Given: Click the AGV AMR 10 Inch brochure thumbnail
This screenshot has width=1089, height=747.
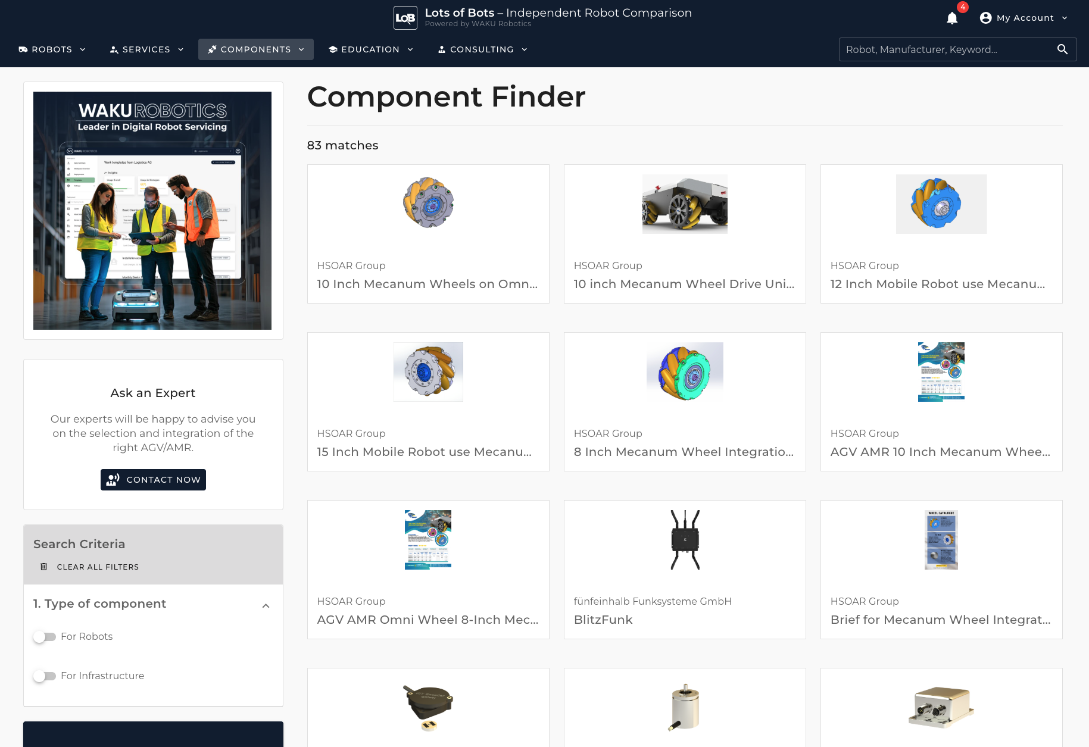Looking at the screenshot, I should click(x=941, y=372).
